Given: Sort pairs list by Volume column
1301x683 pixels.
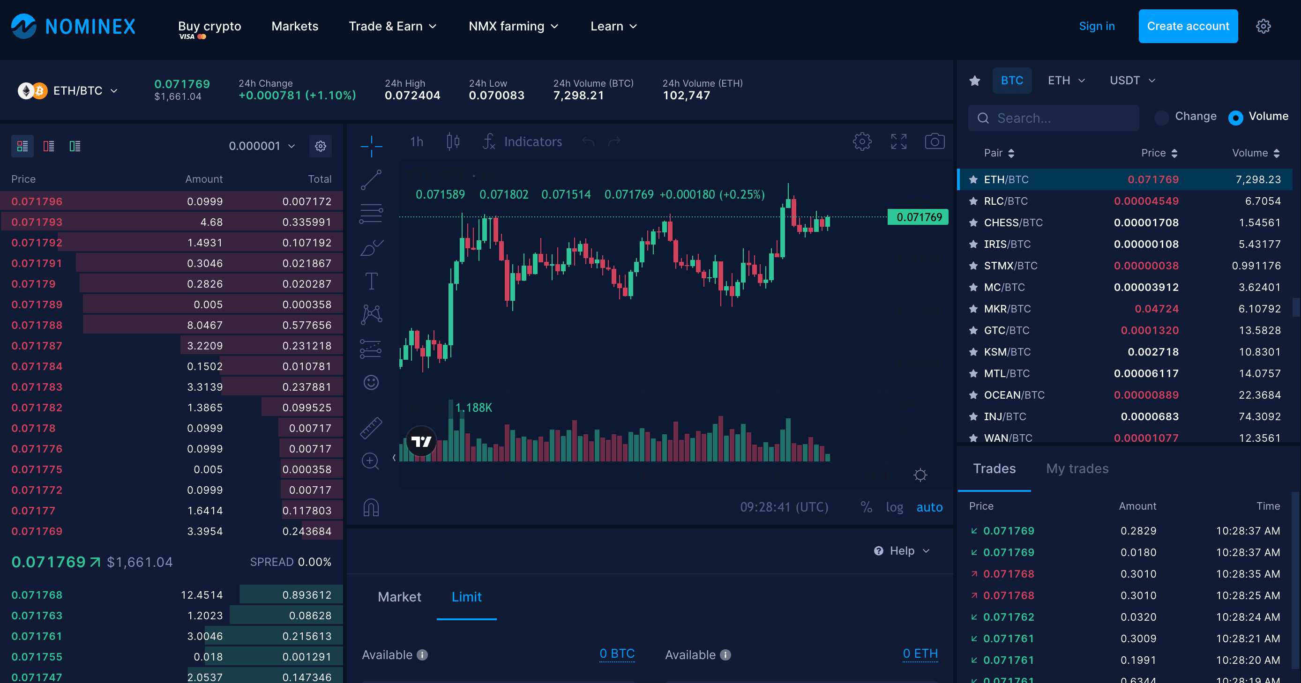Looking at the screenshot, I should 1255,153.
